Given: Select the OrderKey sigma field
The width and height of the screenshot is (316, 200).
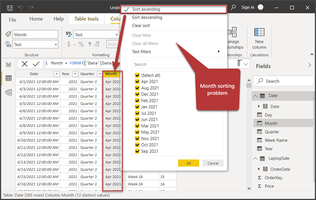Looking at the screenshot, I should click(273, 177).
